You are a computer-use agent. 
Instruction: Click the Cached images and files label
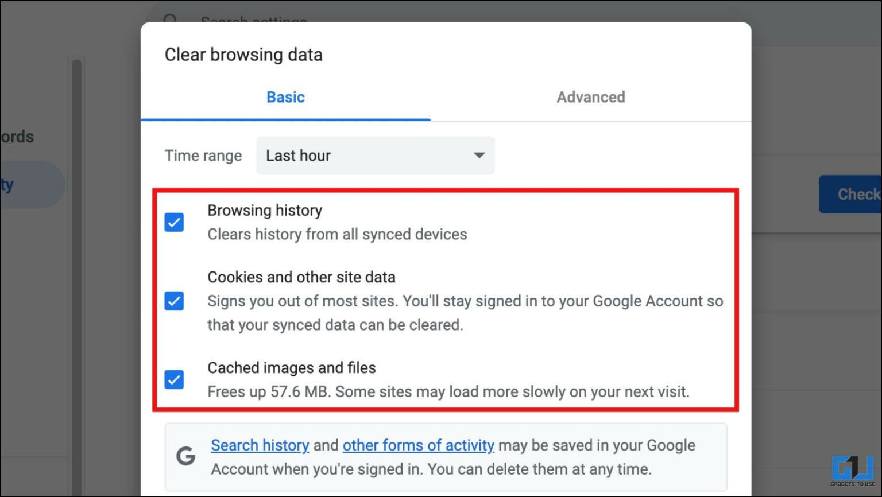tap(292, 368)
